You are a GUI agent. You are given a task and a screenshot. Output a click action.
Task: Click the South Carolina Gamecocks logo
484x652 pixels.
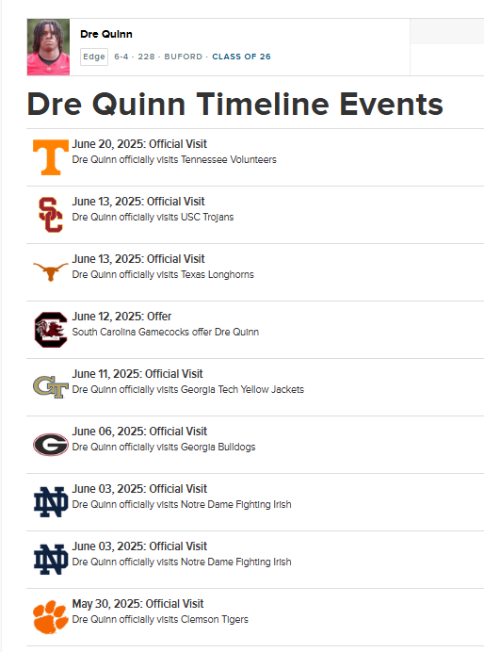point(51,330)
